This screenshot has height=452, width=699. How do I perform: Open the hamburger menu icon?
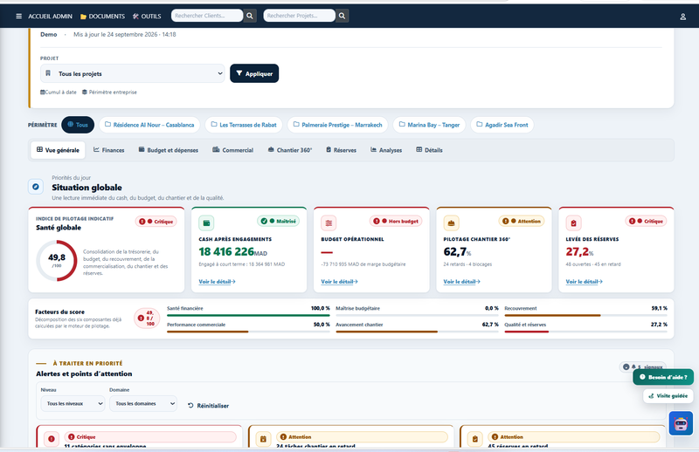tap(18, 16)
